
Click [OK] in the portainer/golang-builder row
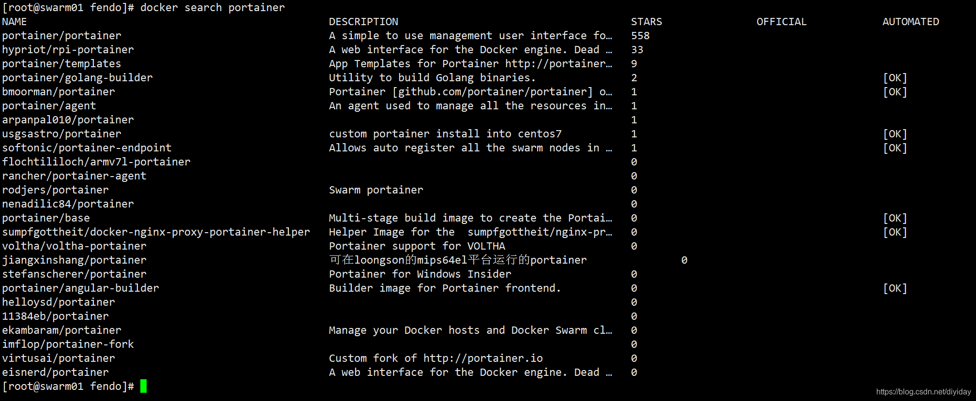click(895, 78)
